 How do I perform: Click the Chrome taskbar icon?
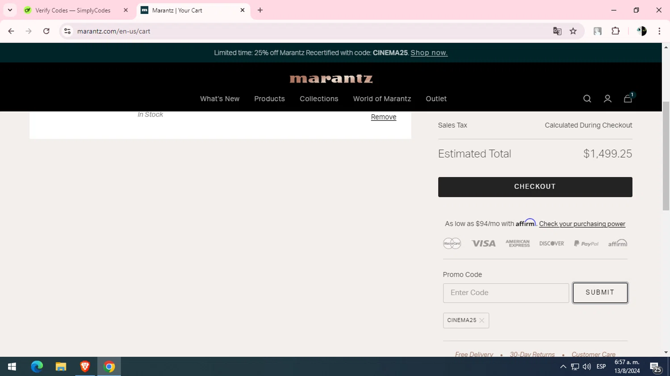(x=109, y=367)
